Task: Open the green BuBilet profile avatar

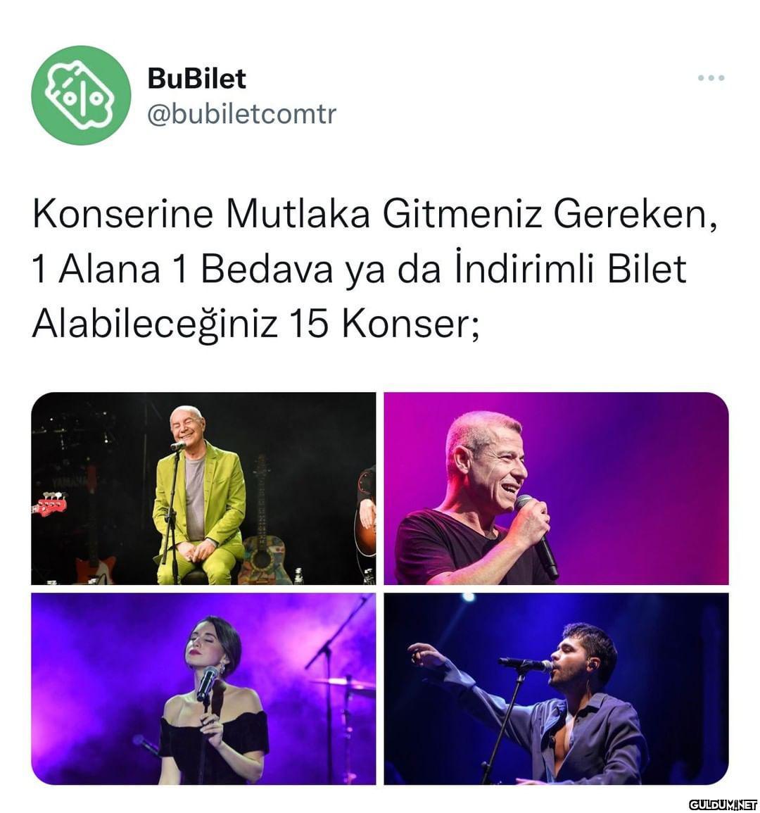Action: 81,96
